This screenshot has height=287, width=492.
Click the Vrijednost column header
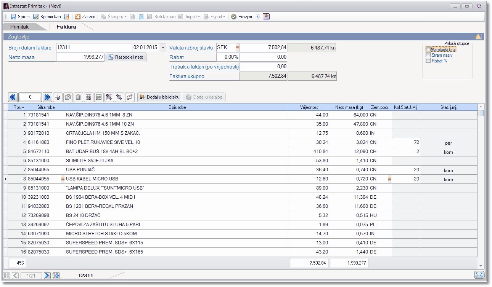coord(309,107)
